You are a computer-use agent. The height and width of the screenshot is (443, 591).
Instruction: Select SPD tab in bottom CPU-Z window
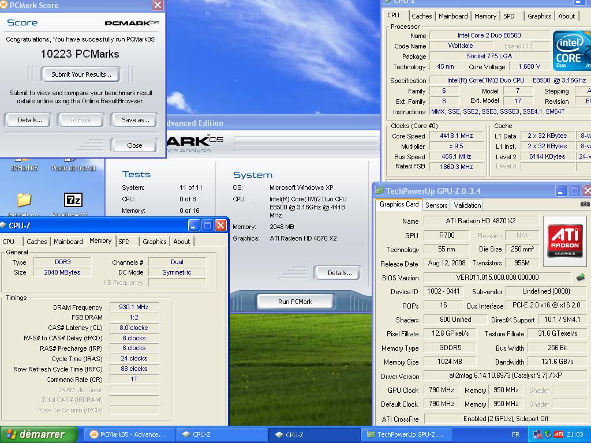[124, 242]
